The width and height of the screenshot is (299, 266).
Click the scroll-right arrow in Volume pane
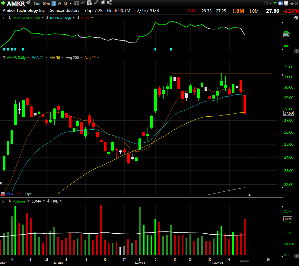(x=297, y=256)
